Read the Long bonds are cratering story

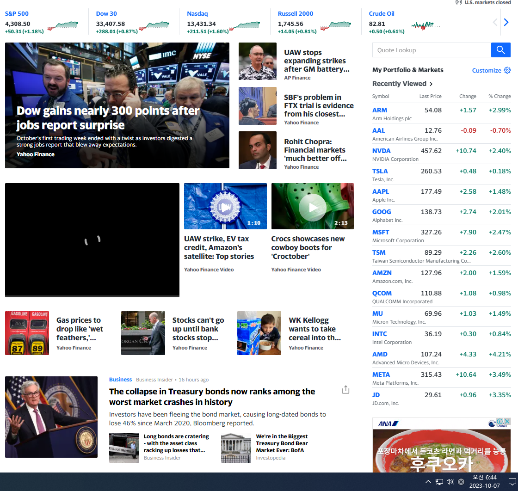176,443
